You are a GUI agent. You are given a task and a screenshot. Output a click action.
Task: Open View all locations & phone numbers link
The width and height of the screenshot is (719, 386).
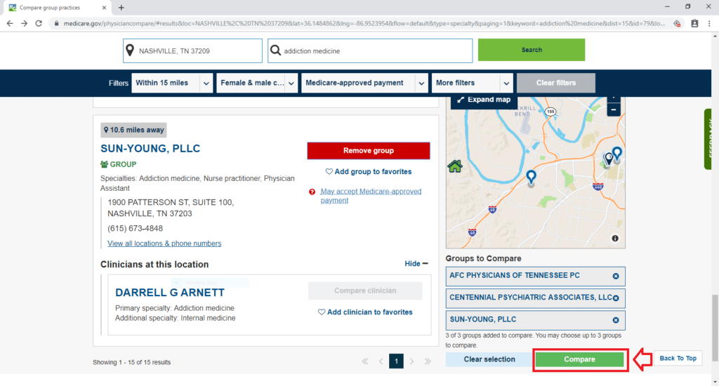pos(164,244)
